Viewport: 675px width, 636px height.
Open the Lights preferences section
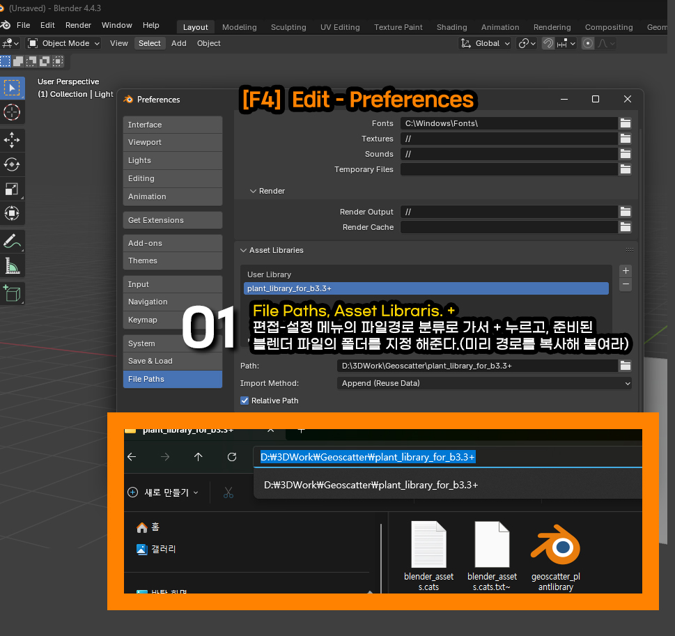point(173,160)
